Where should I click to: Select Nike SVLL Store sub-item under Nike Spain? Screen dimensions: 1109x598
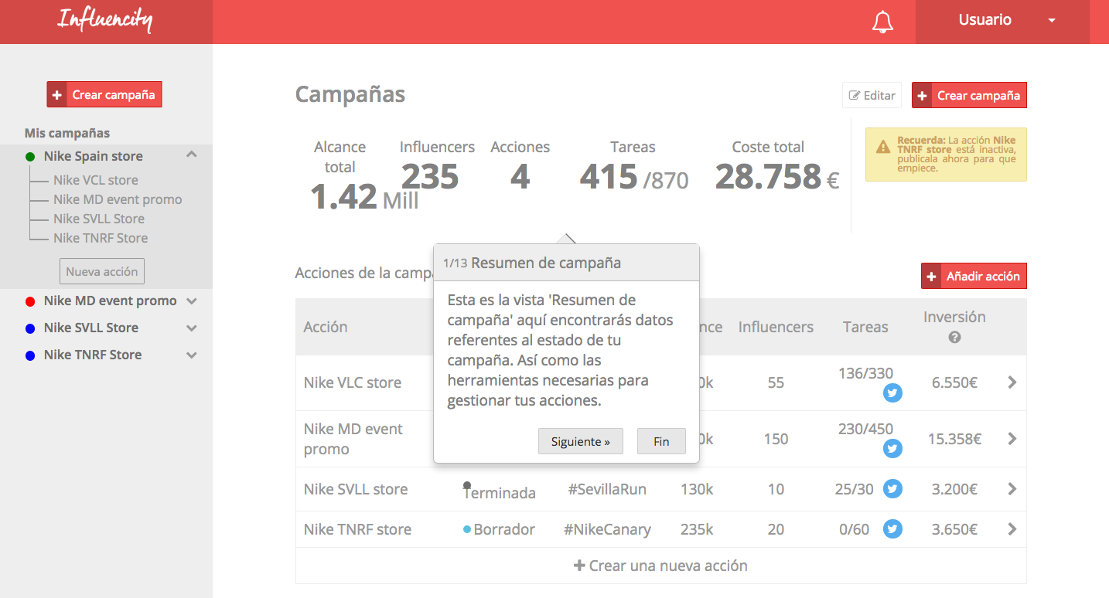pyautogui.click(x=98, y=219)
